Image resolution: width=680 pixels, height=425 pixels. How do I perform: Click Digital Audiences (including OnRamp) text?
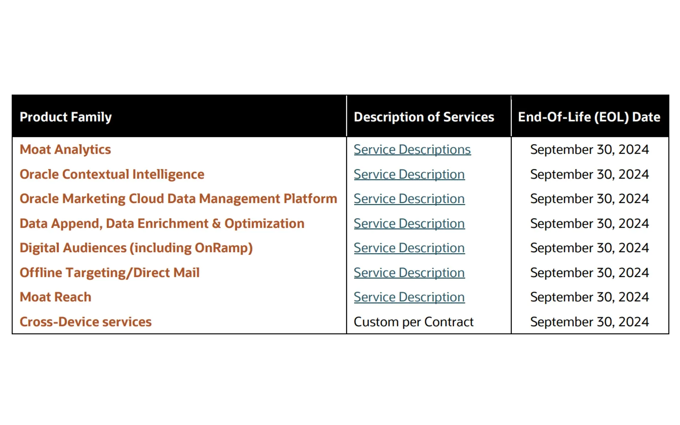pyautogui.click(x=136, y=248)
